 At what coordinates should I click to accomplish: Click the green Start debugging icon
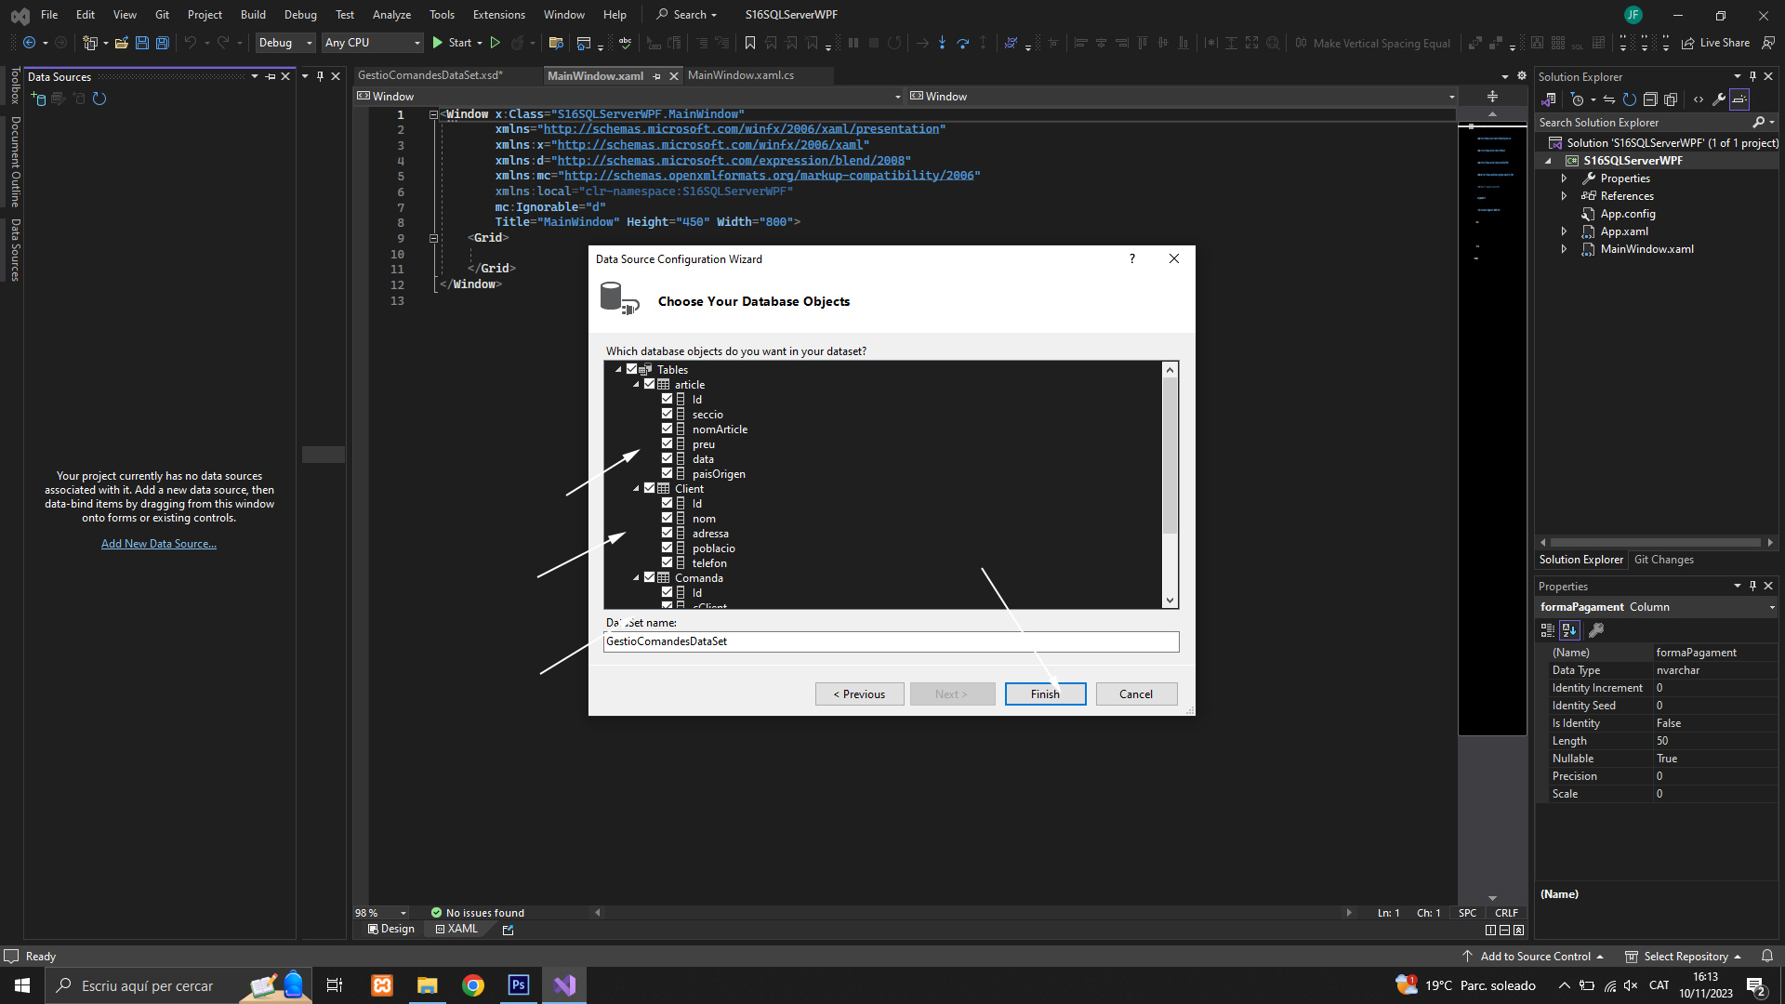coord(438,43)
